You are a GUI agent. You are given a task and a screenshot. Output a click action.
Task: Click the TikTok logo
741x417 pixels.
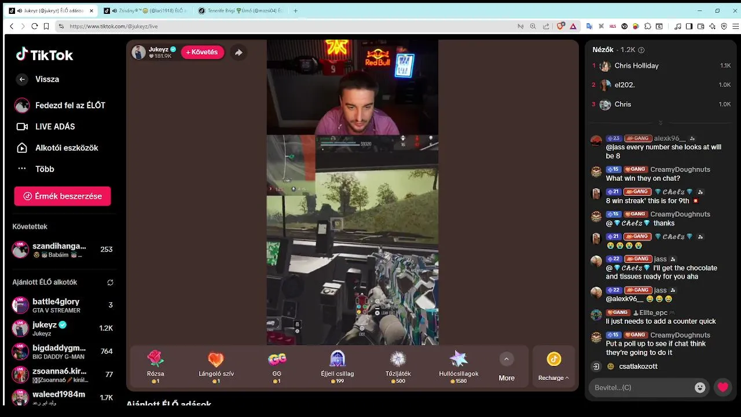pyautogui.click(x=45, y=55)
